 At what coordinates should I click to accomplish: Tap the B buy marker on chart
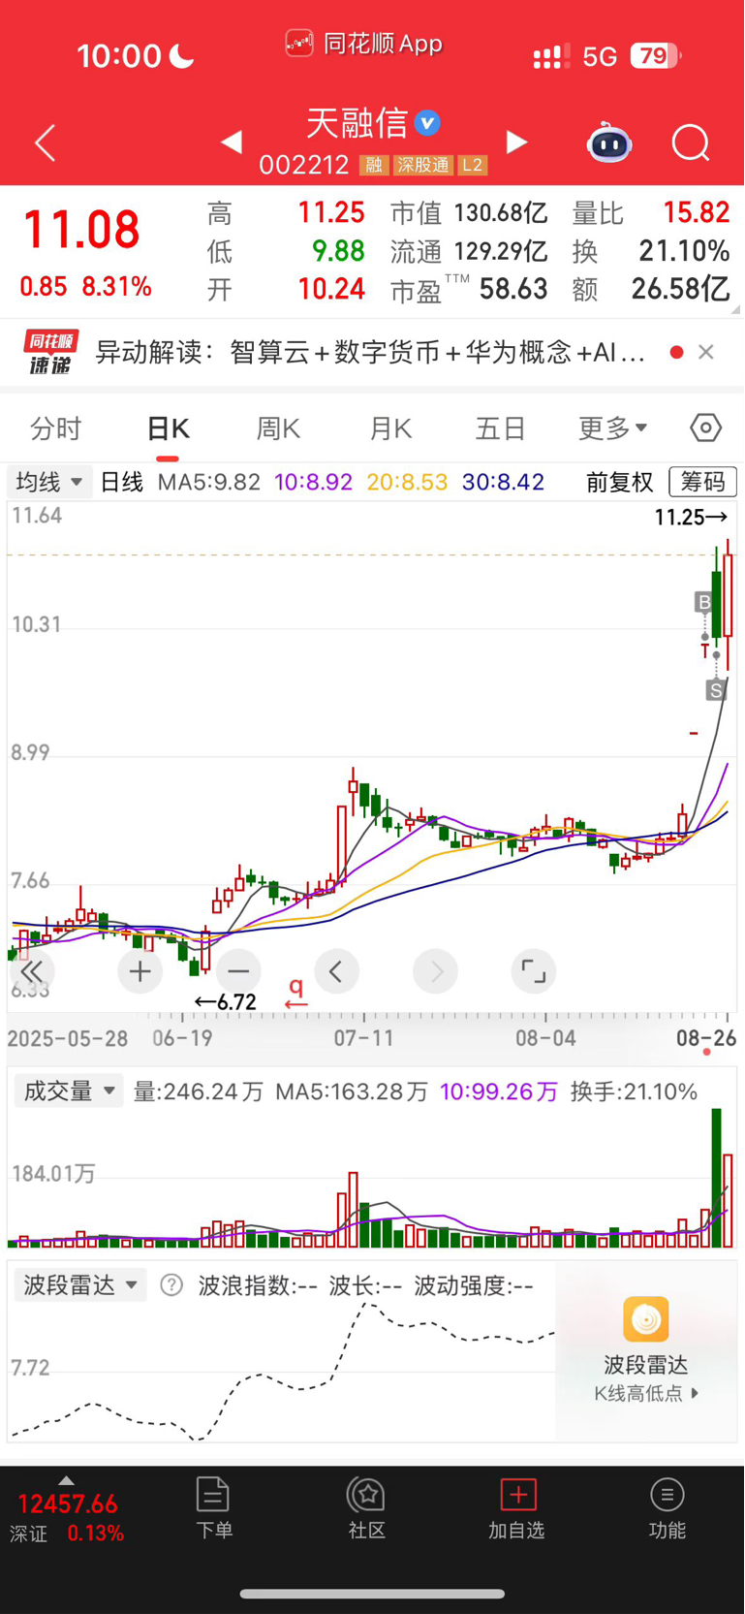[704, 603]
